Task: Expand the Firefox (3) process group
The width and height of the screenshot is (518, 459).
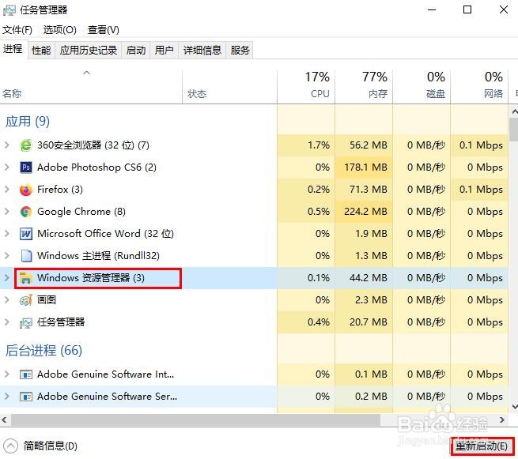Action: pyautogui.click(x=6, y=190)
